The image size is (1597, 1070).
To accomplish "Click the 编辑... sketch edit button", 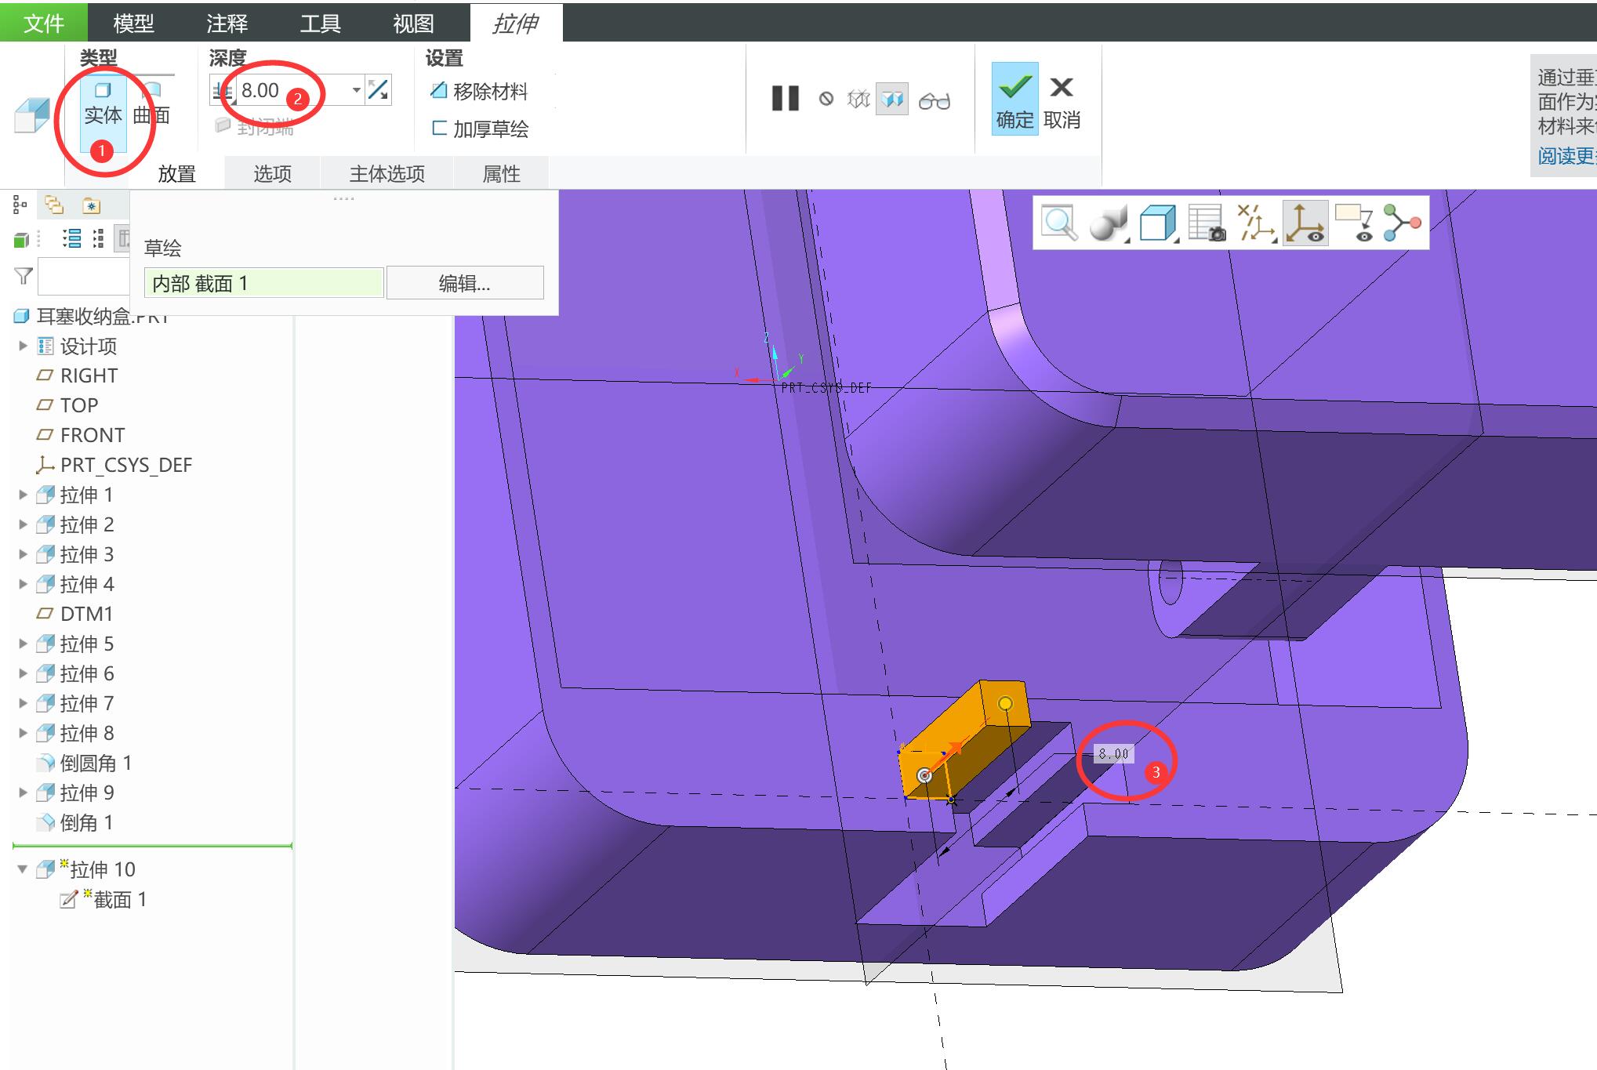I will coord(464,283).
